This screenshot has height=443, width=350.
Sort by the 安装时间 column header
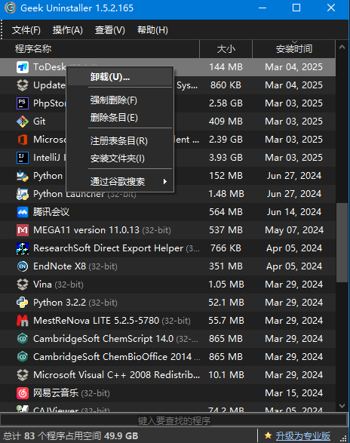293,49
